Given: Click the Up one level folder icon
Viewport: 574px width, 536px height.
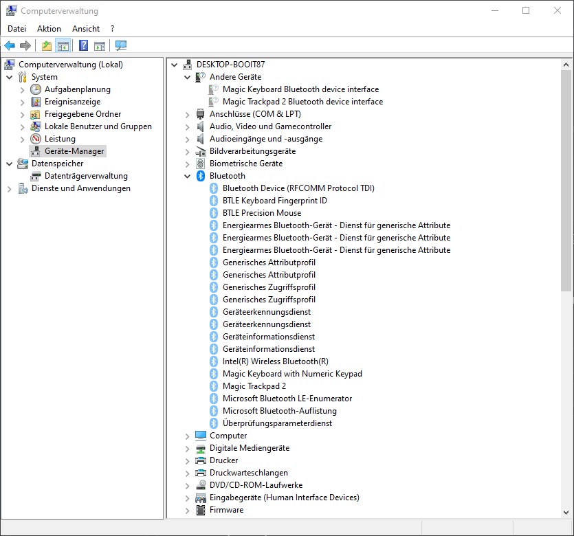Looking at the screenshot, I should point(47,46).
